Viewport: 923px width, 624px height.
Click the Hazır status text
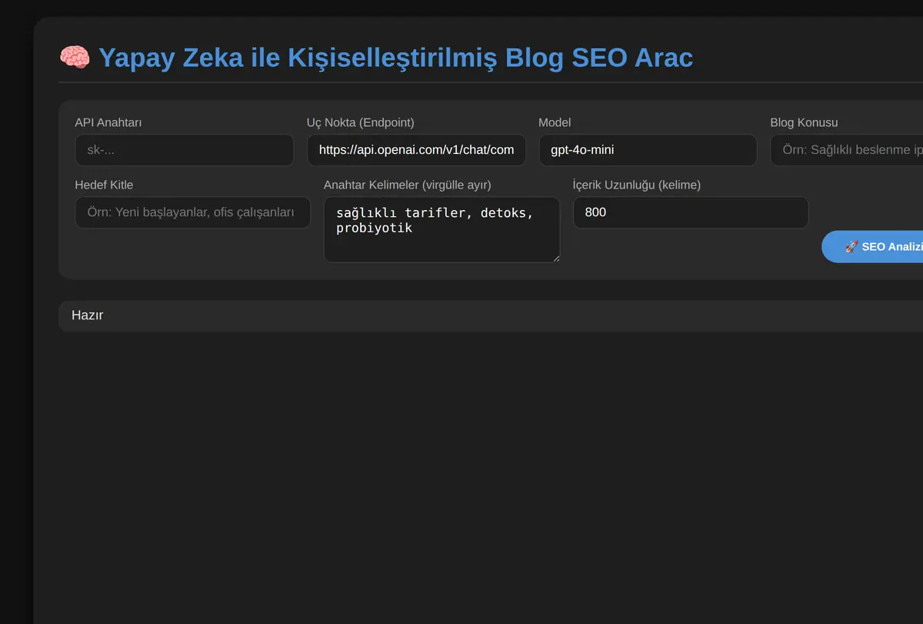[88, 315]
